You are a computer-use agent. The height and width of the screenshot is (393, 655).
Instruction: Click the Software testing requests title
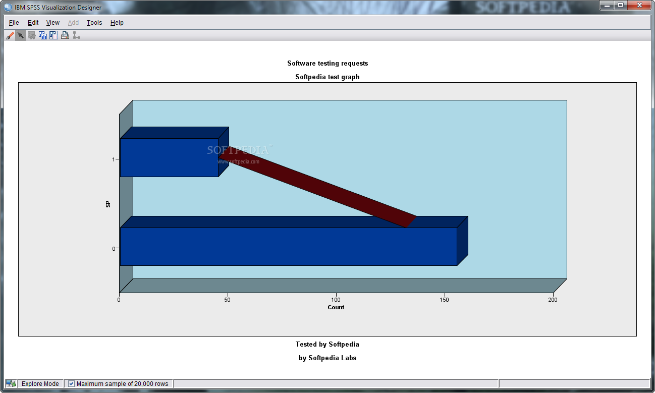point(327,64)
